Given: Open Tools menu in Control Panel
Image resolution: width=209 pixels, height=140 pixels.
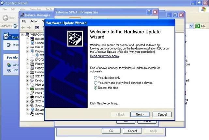Looking at the screenshot, I should pos(49,9).
